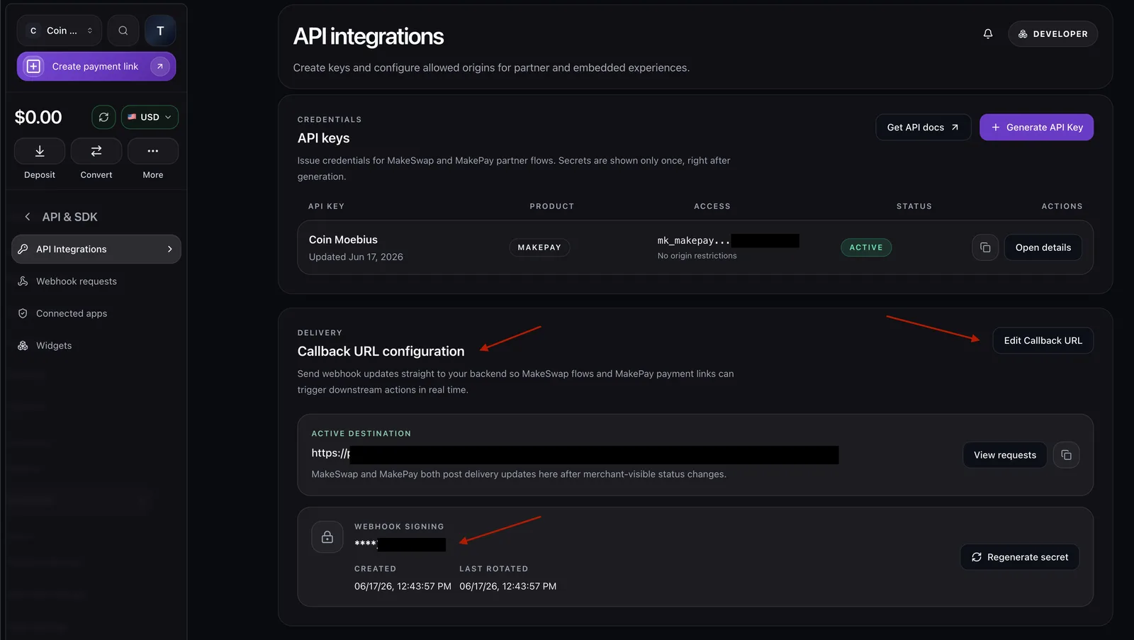Click the Create payment link button

coord(96,67)
